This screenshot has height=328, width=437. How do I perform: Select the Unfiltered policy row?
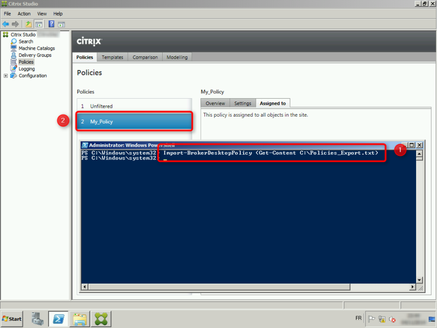click(x=134, y=106)
